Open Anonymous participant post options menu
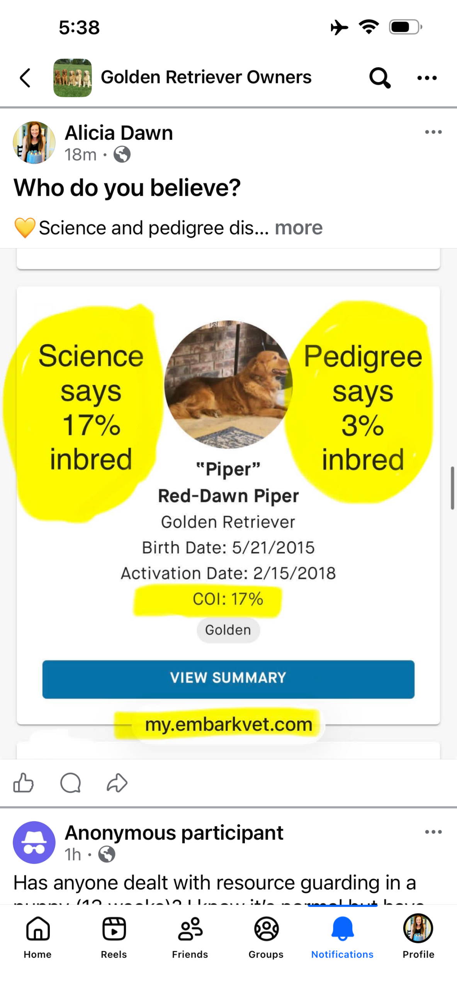Screen dimensions: 457x988 (433, 832)
